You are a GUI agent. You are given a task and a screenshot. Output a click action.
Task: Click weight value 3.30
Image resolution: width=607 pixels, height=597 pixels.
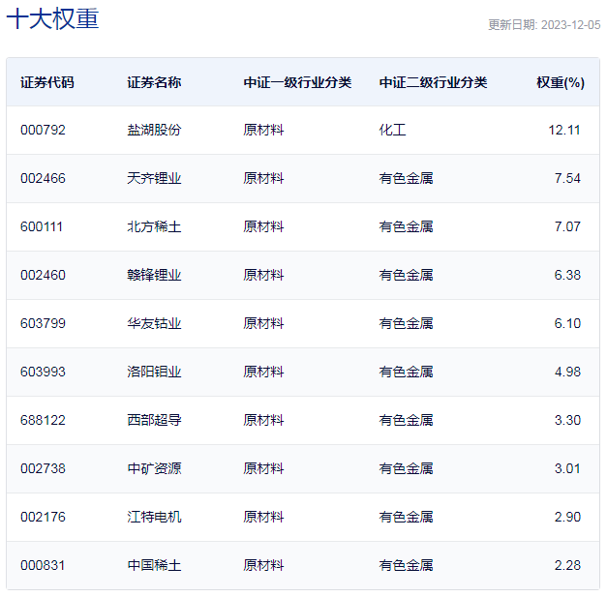tap(567, 420)
